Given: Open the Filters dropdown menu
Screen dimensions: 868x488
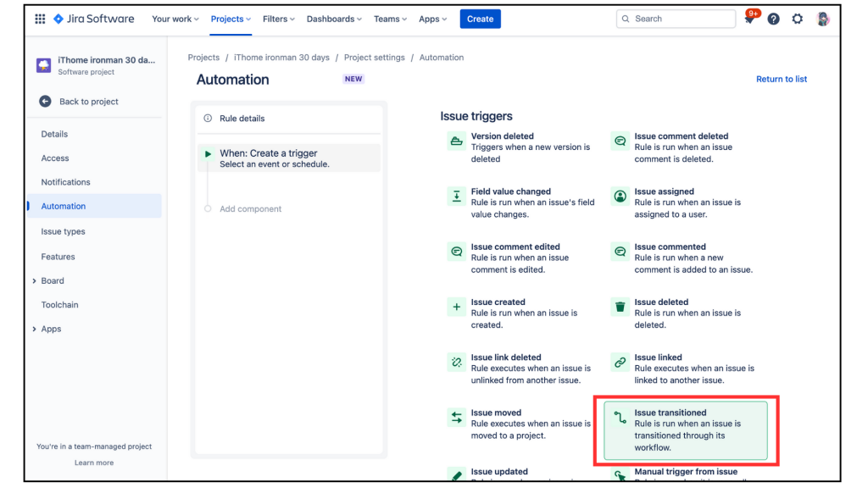Looking at the screenshot, I should pyautogui.click(x=278, y=19).
